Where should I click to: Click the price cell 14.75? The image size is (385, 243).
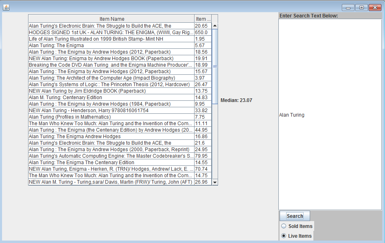point(203,175)
